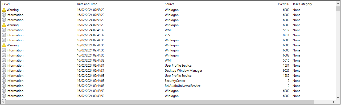This screenshot has width=341, height=105.
Task: Select the date cell of the SecurityCenter row
Action: (91, 81)
